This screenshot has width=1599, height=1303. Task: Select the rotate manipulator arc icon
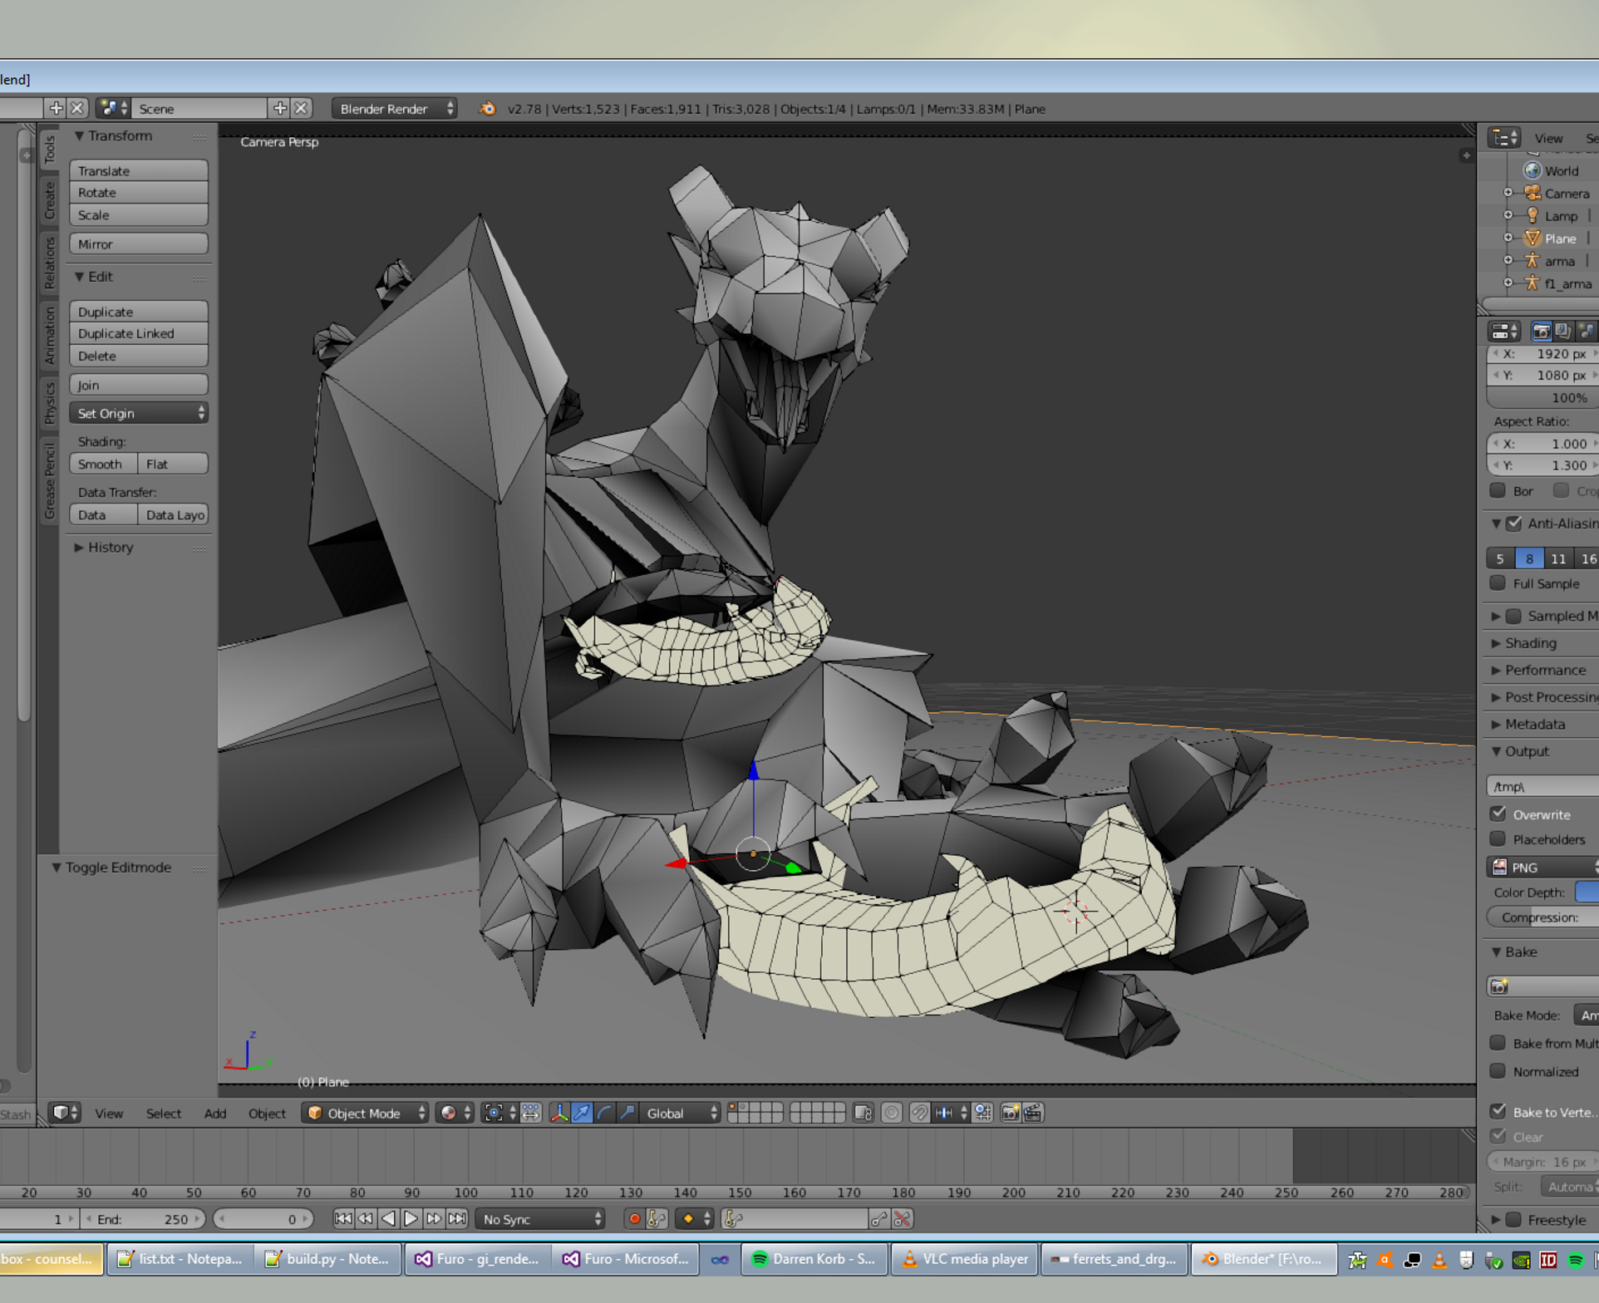(604, 1113)
